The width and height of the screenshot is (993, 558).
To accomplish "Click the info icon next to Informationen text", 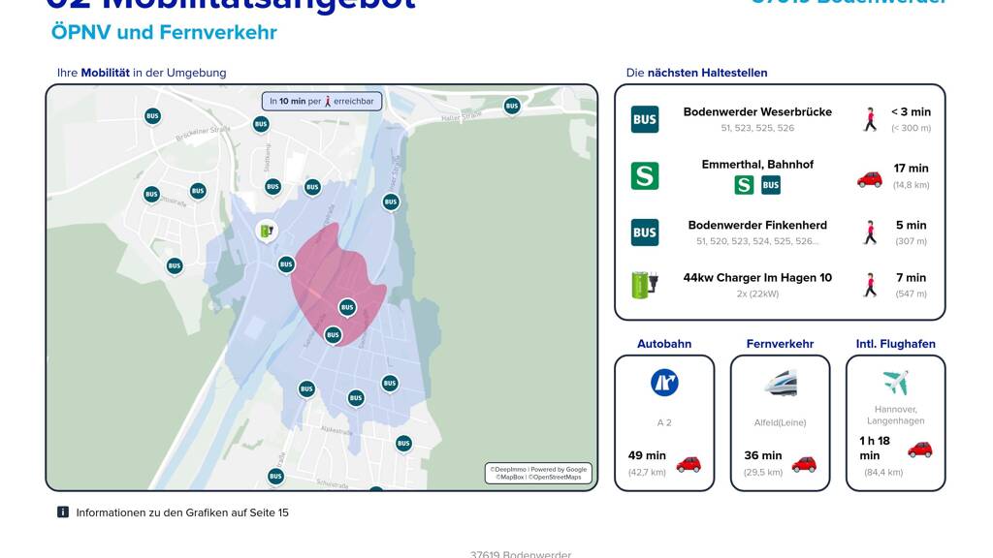I will [x=63, y=512].
